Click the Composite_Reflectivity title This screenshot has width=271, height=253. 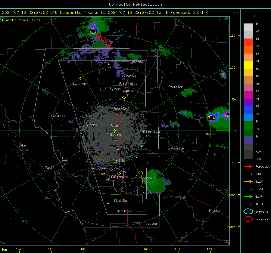pos(135,5)
